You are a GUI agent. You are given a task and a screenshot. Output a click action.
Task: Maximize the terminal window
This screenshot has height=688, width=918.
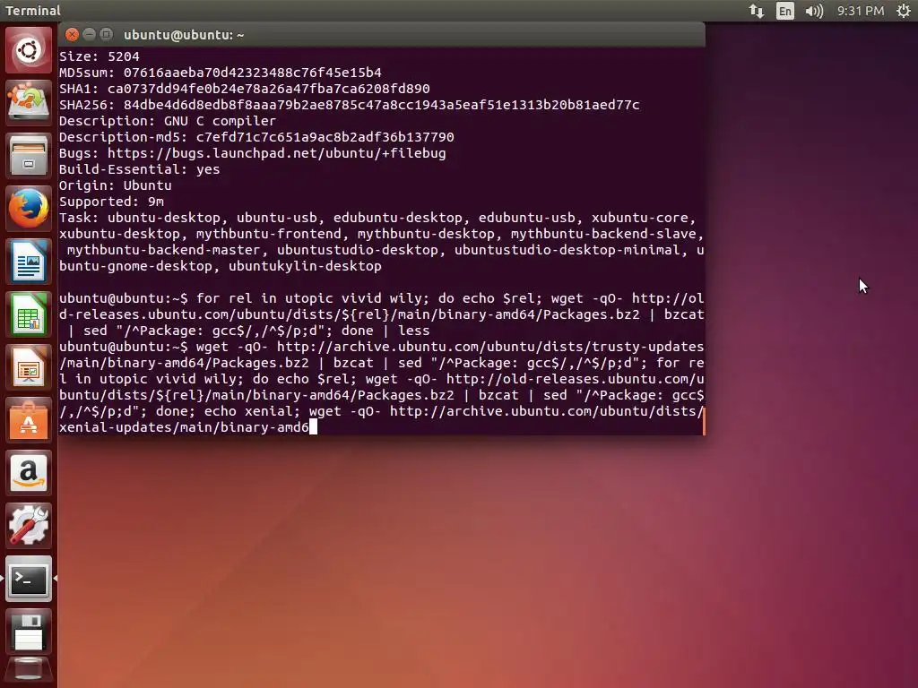106,35
